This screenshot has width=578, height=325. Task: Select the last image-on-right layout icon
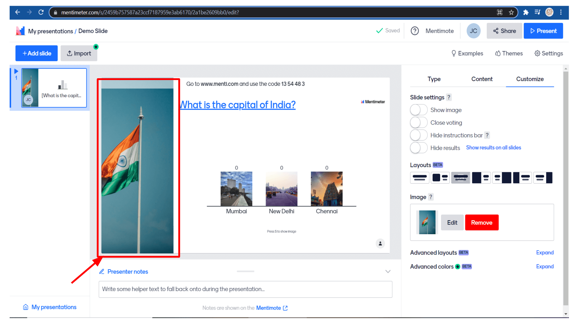point(543,178)
